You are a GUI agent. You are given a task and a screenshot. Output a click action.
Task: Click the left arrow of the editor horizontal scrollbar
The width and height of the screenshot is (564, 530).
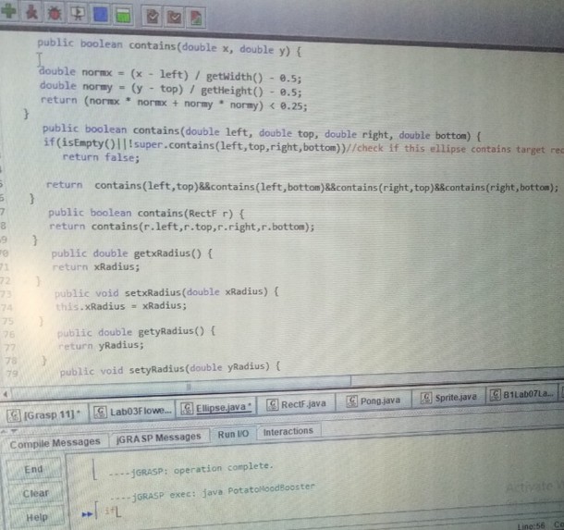click(x=5, y=394)
